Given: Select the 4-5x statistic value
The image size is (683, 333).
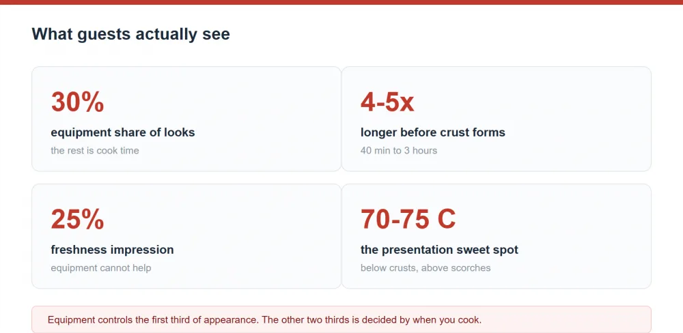Looking at the screenshot, I should tap(387, 102).
